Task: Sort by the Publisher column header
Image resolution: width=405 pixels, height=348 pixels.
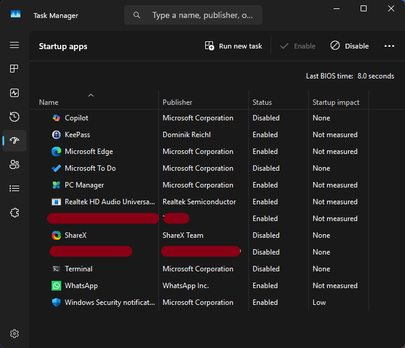Action: tap(177, 102)
